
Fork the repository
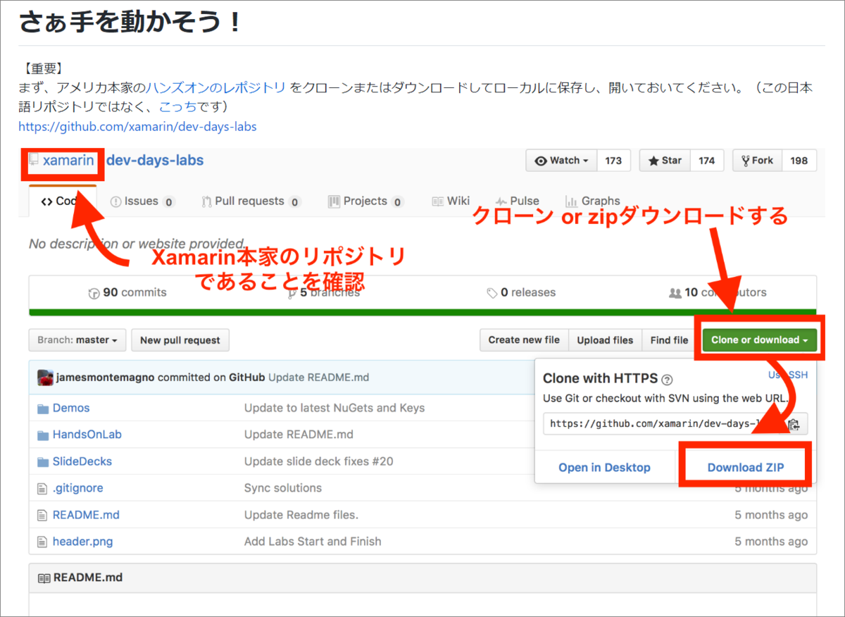tap(758, 161)
